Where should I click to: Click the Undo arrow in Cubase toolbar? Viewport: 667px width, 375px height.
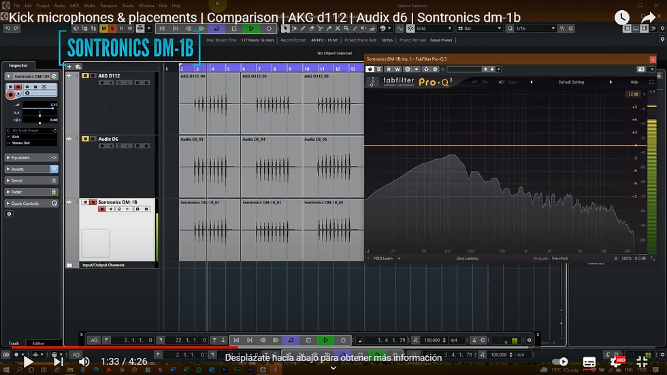click(x=7, y=29)
